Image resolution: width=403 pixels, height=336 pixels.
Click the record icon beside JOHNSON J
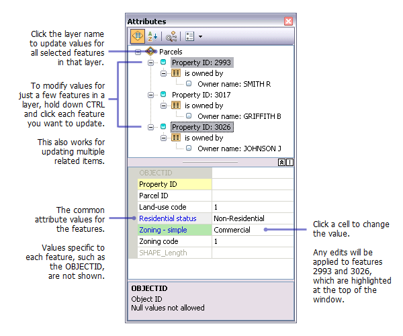[189, 148]
